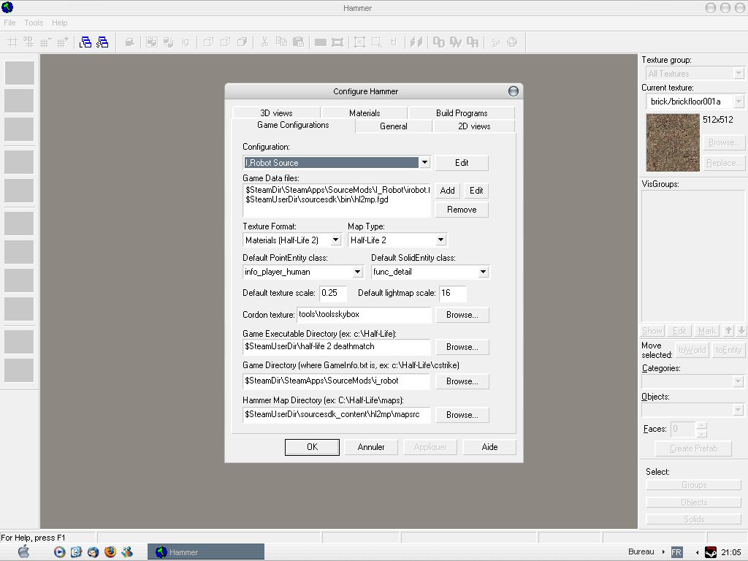Click the Hammer taskbar button
The height and width of the screenshot is (561, 748).
pos(206,552)
